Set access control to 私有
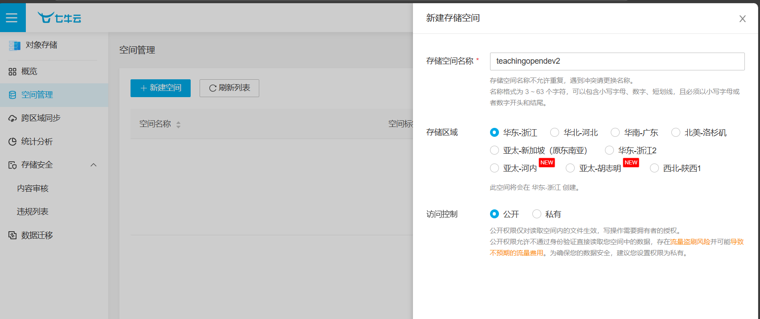 537,214
